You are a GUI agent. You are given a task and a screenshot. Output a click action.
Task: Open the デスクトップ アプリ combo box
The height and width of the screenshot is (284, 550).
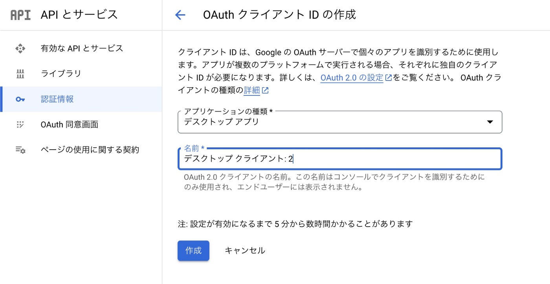pyautogui.click(x=340, y=122)
